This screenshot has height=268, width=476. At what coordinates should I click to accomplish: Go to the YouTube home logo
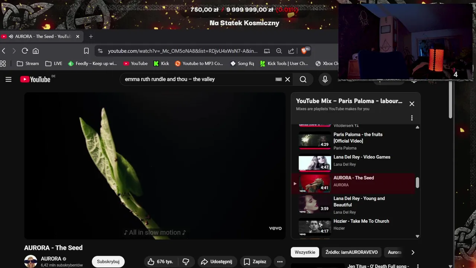(35, 79)
